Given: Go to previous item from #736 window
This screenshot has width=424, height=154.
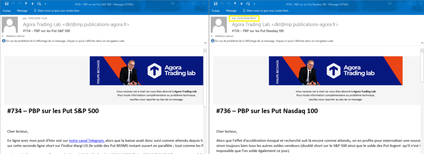Looking at the screenshot, I should pyautogui.click(x=235, y=4).
